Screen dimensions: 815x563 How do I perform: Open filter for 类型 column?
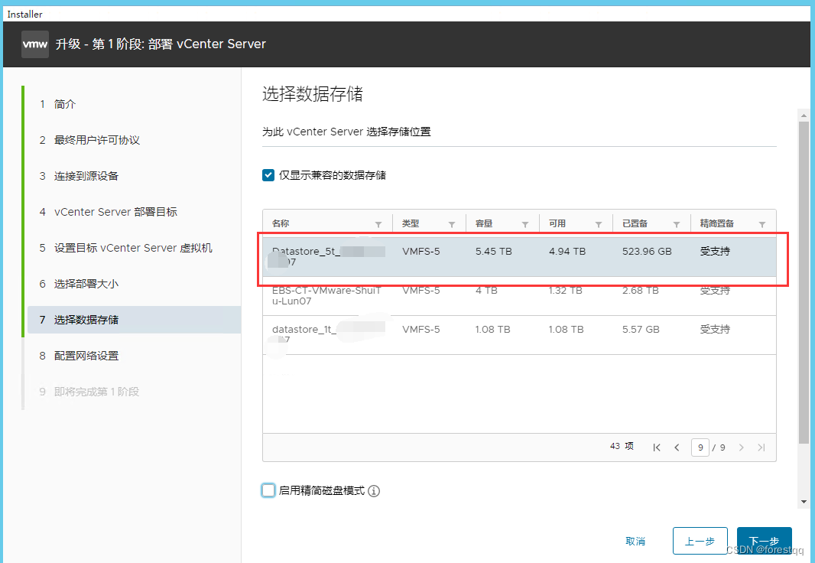(x=452, y=225)
